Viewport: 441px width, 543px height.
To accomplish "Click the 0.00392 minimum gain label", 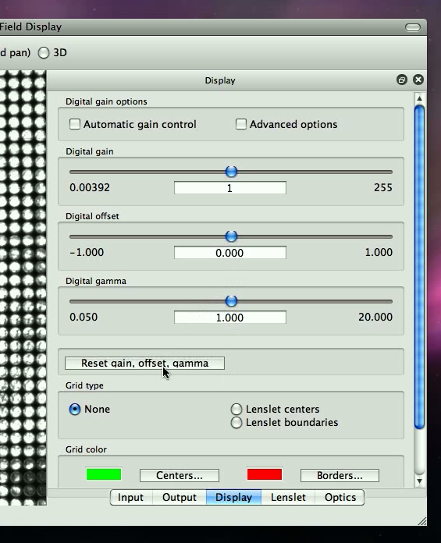I will click(x=90, y=187).
